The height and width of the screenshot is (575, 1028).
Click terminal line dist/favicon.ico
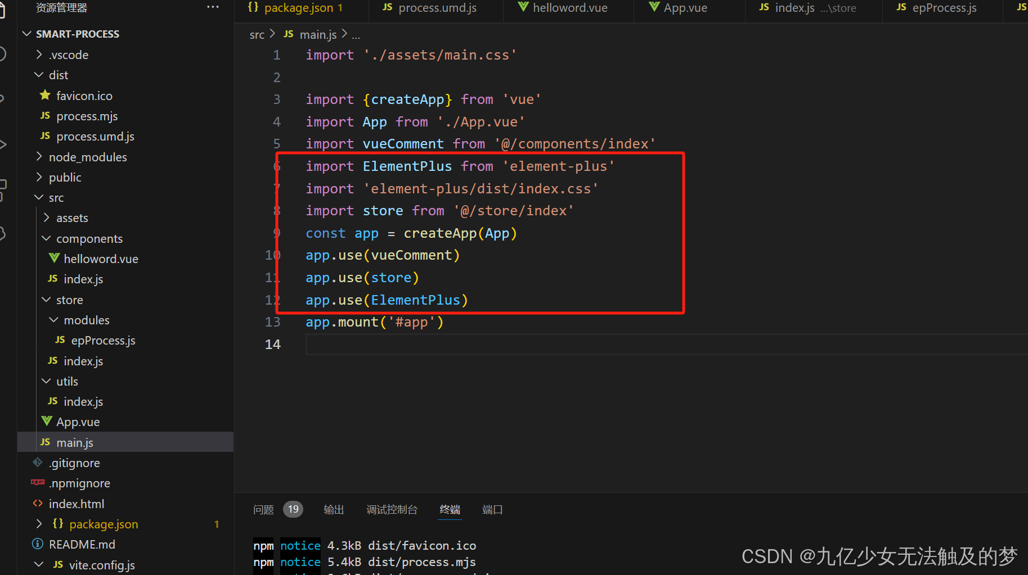click(365, 545)
